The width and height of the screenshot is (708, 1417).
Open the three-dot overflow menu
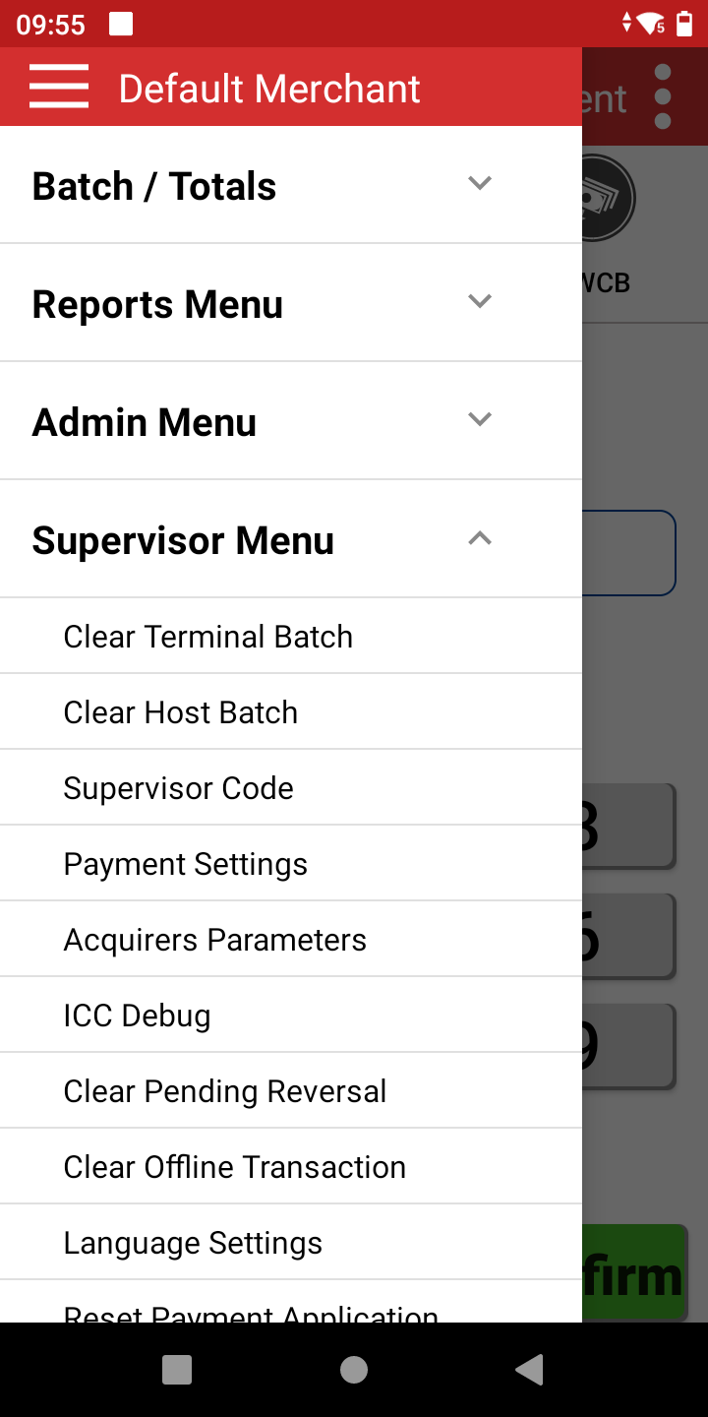click(x=663, y=95)
